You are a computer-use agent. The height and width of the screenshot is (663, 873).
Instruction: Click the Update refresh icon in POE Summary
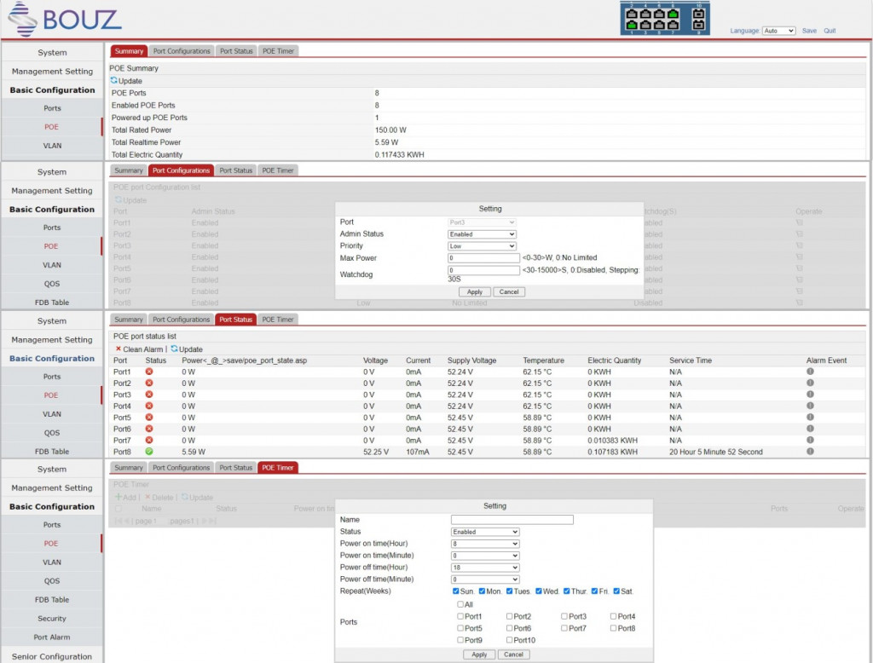point(114,81)
